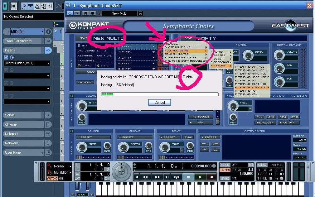The height and width of the screenshot is (197, 315).
Task: Open the Sends inspector section
Action: pos(23,115)
